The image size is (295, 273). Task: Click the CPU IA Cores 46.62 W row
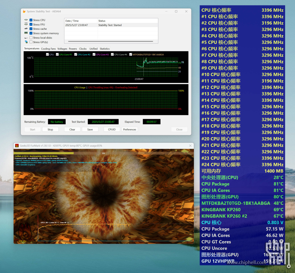(242, 235)
